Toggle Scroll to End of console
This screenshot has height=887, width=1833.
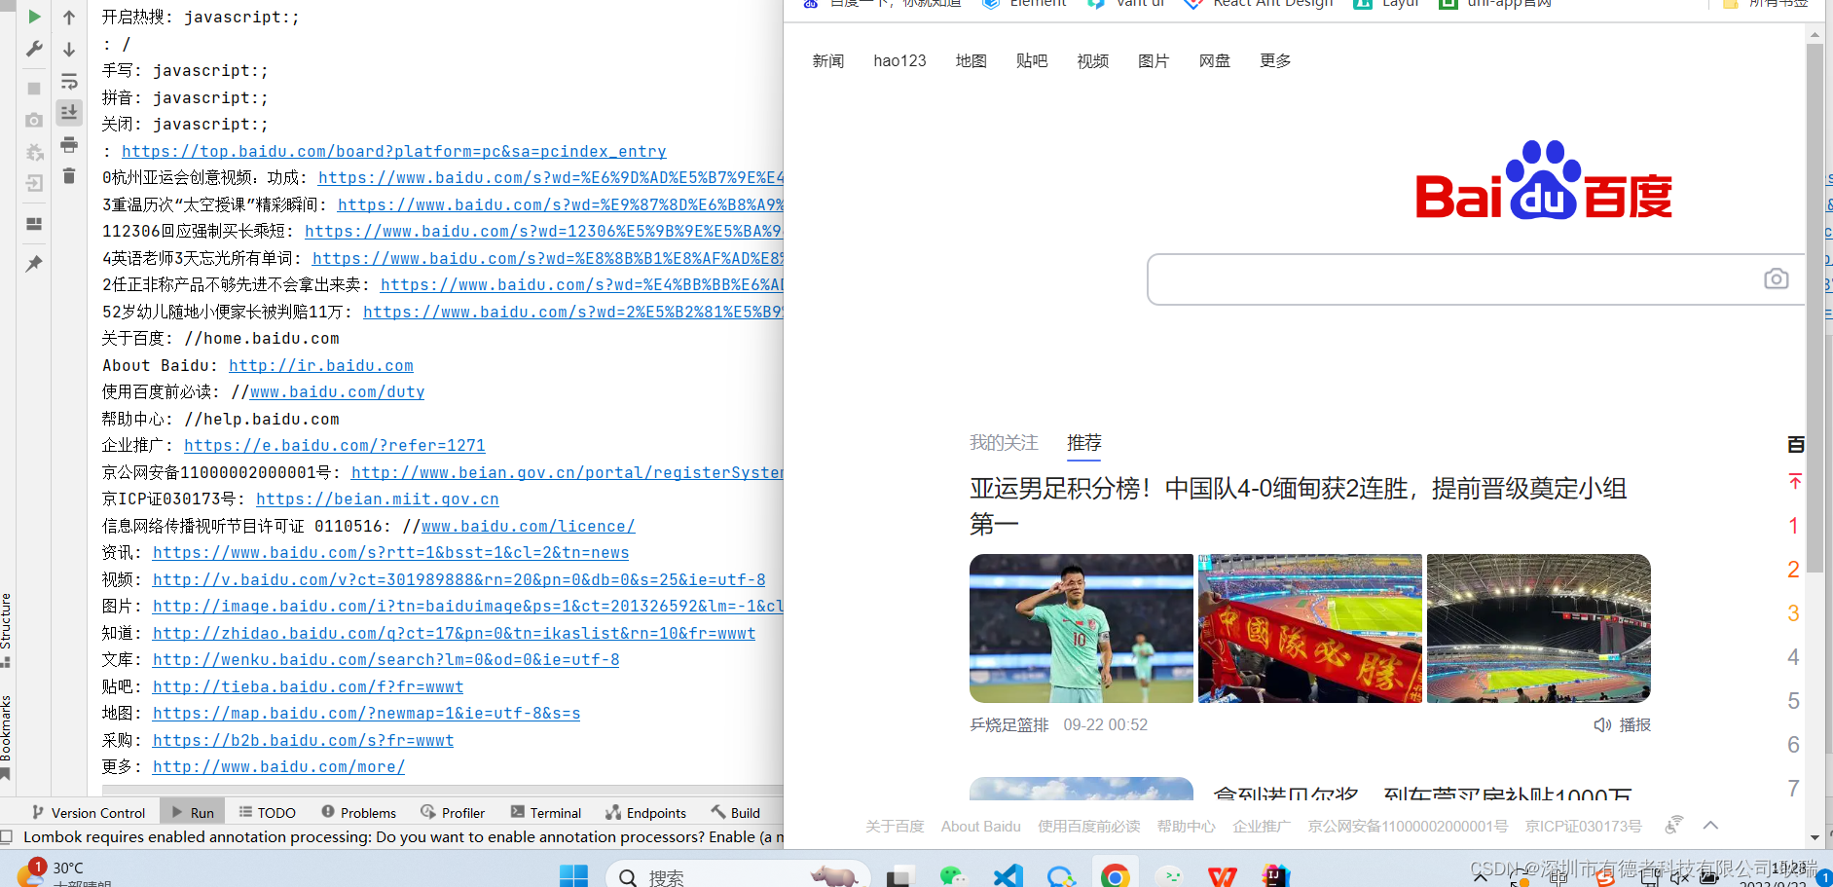69,113
